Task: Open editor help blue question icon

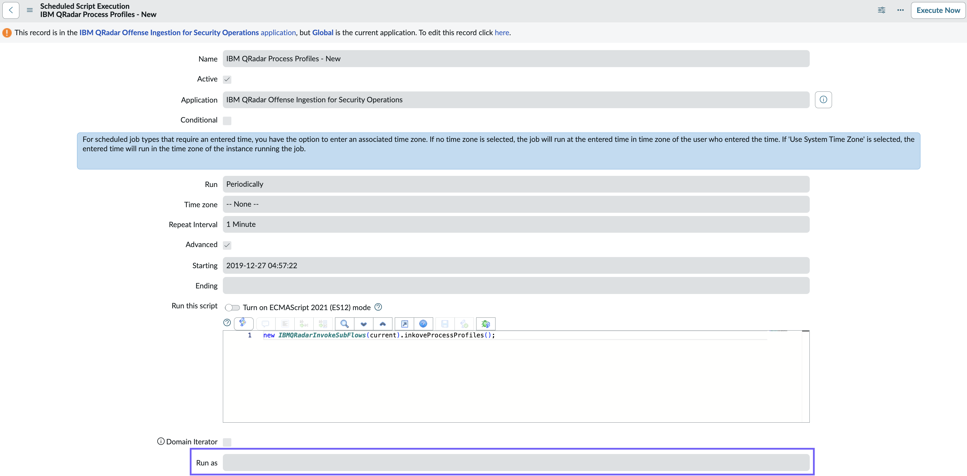Action: click(x=423, y=324)
